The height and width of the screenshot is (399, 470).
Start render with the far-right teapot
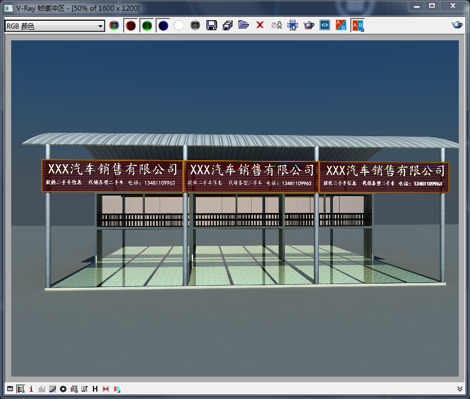457,25
